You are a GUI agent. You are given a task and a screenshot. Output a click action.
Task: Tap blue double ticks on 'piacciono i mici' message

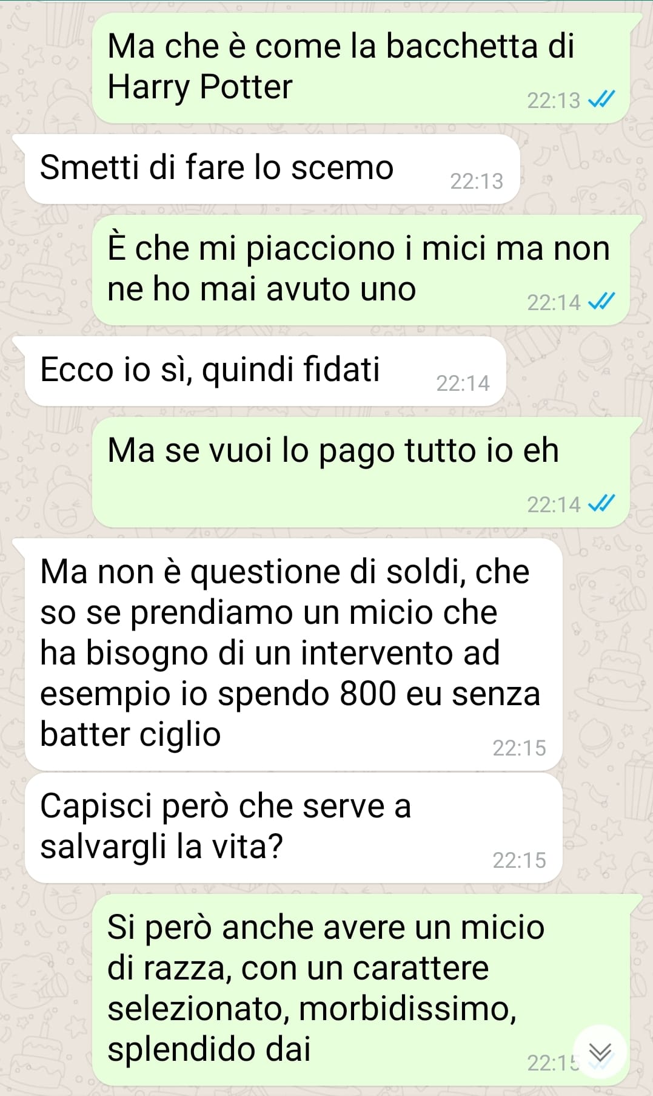tap(602, 301)
